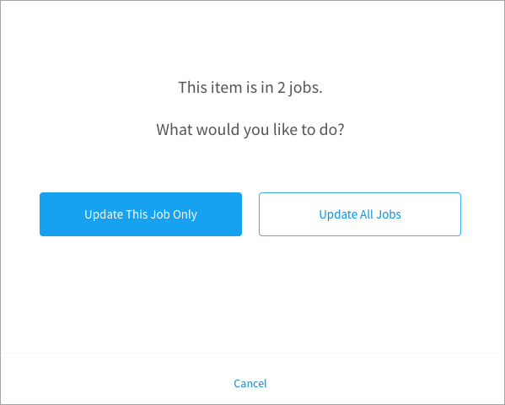Select the outlined Update All Jobs option

tap(360, 214)
